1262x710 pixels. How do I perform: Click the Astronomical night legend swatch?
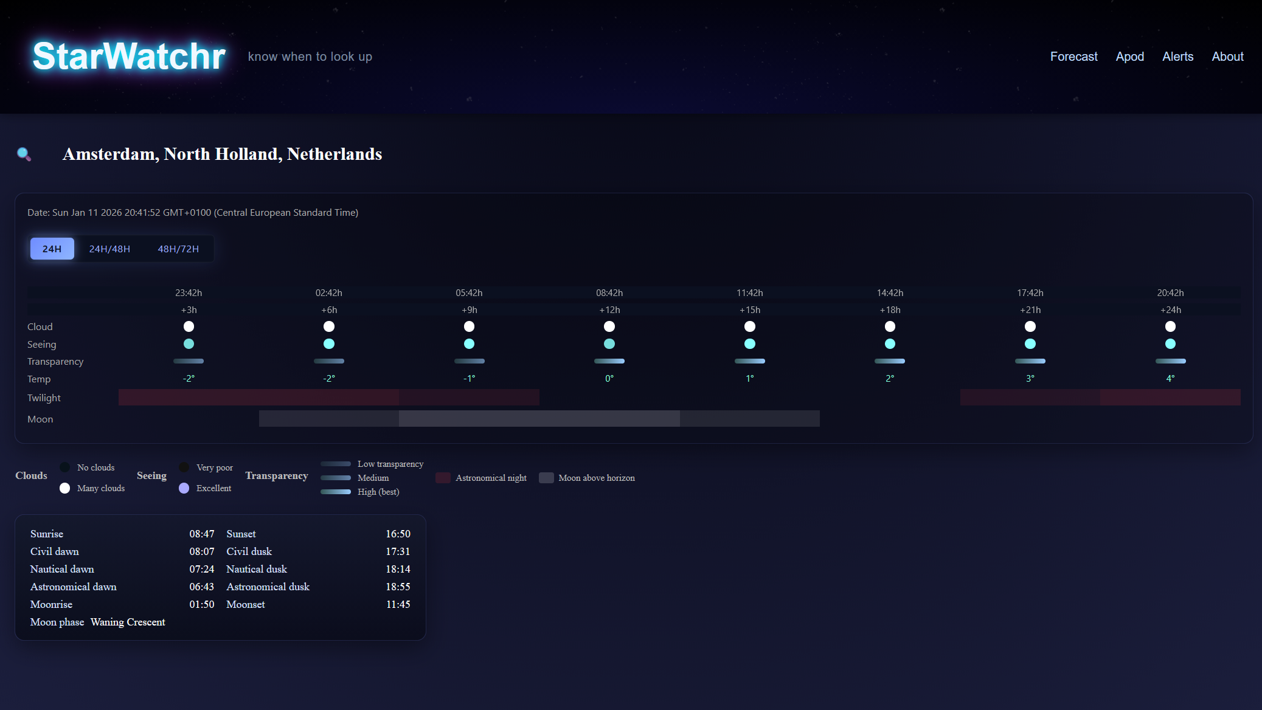point(443,478)
